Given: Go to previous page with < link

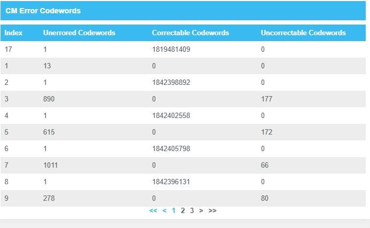Looking at the screenshot, I should [164, 210].
